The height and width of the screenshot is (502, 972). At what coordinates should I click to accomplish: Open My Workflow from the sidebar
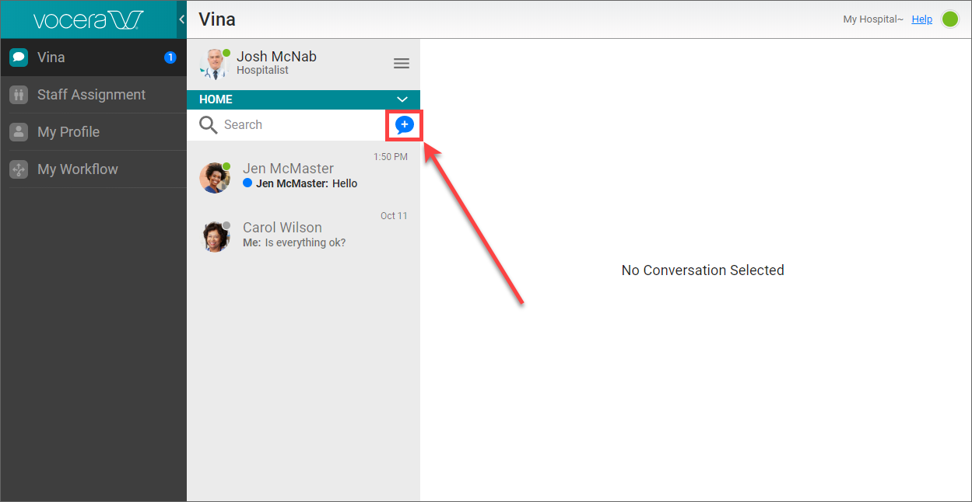tap(78, 169)
